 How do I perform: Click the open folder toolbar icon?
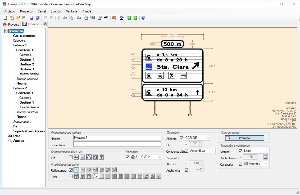[18, 18]
